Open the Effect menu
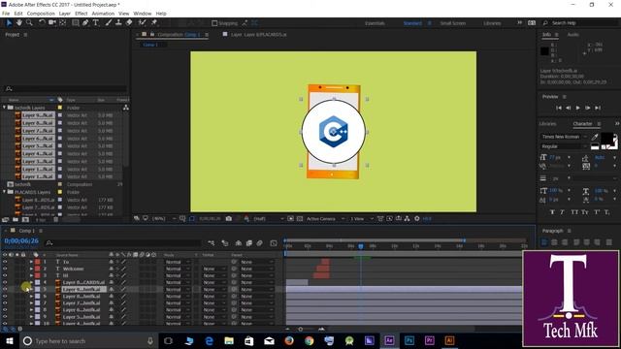This screenshot has height=349, width=621. coord(82,14)
